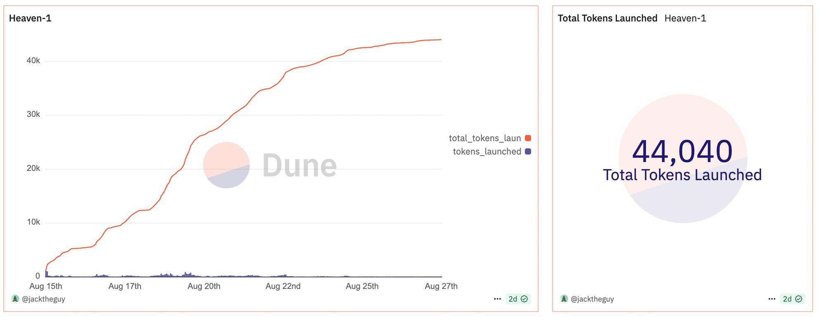Click the jacktheguy avatar icon under the Heaven-1 chart
Viewport: 826px width, 322px height.
tap(15, 299)
